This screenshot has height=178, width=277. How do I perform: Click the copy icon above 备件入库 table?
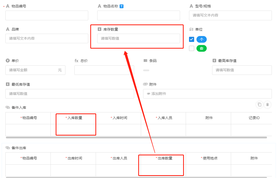point(260,104)
